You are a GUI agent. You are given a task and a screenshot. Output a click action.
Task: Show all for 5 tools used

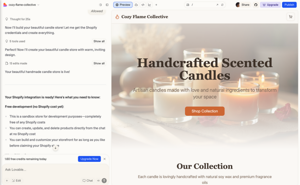99,41
